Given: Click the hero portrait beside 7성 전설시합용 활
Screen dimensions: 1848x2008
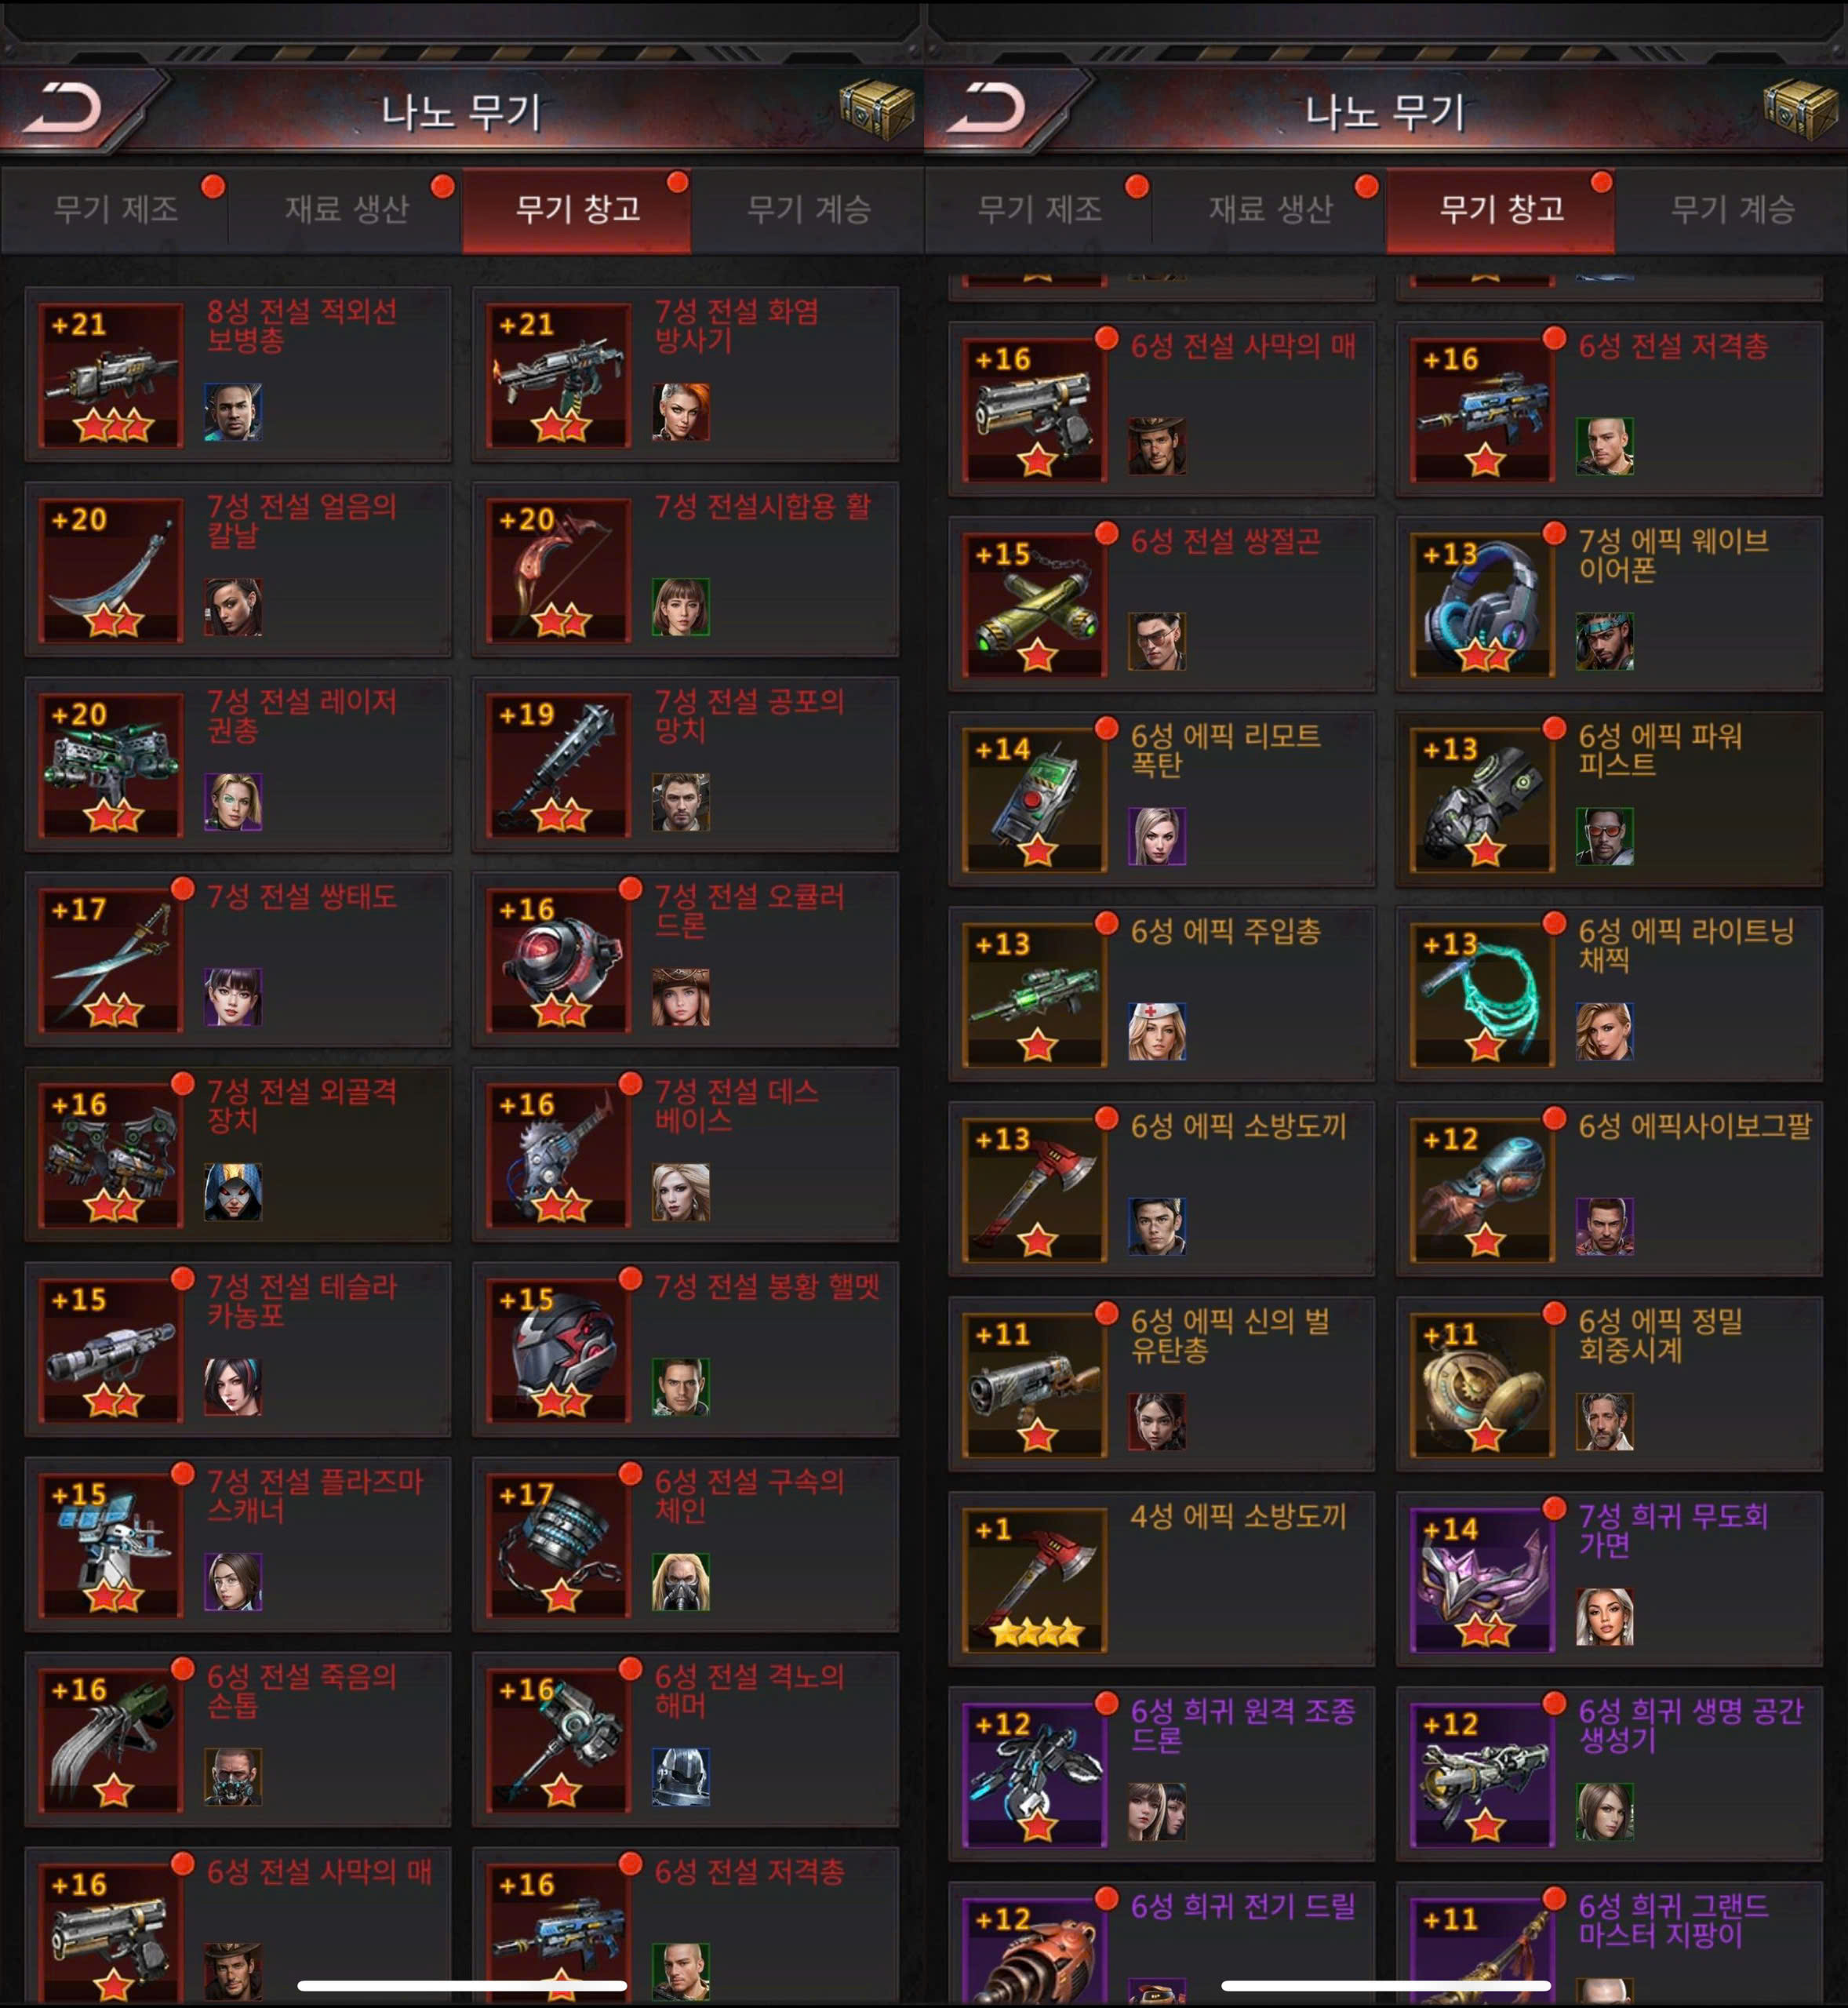Looking at the screenshot, I should [x=681, y=606].
